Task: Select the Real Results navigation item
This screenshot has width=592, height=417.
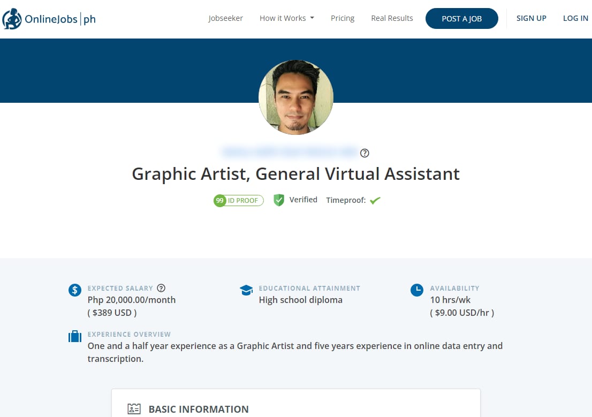Action: pos(392,18)
